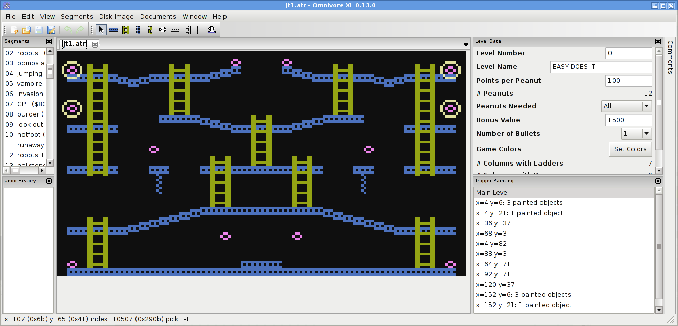
Task: Close the Level Data panel
Action: (658, 42)
